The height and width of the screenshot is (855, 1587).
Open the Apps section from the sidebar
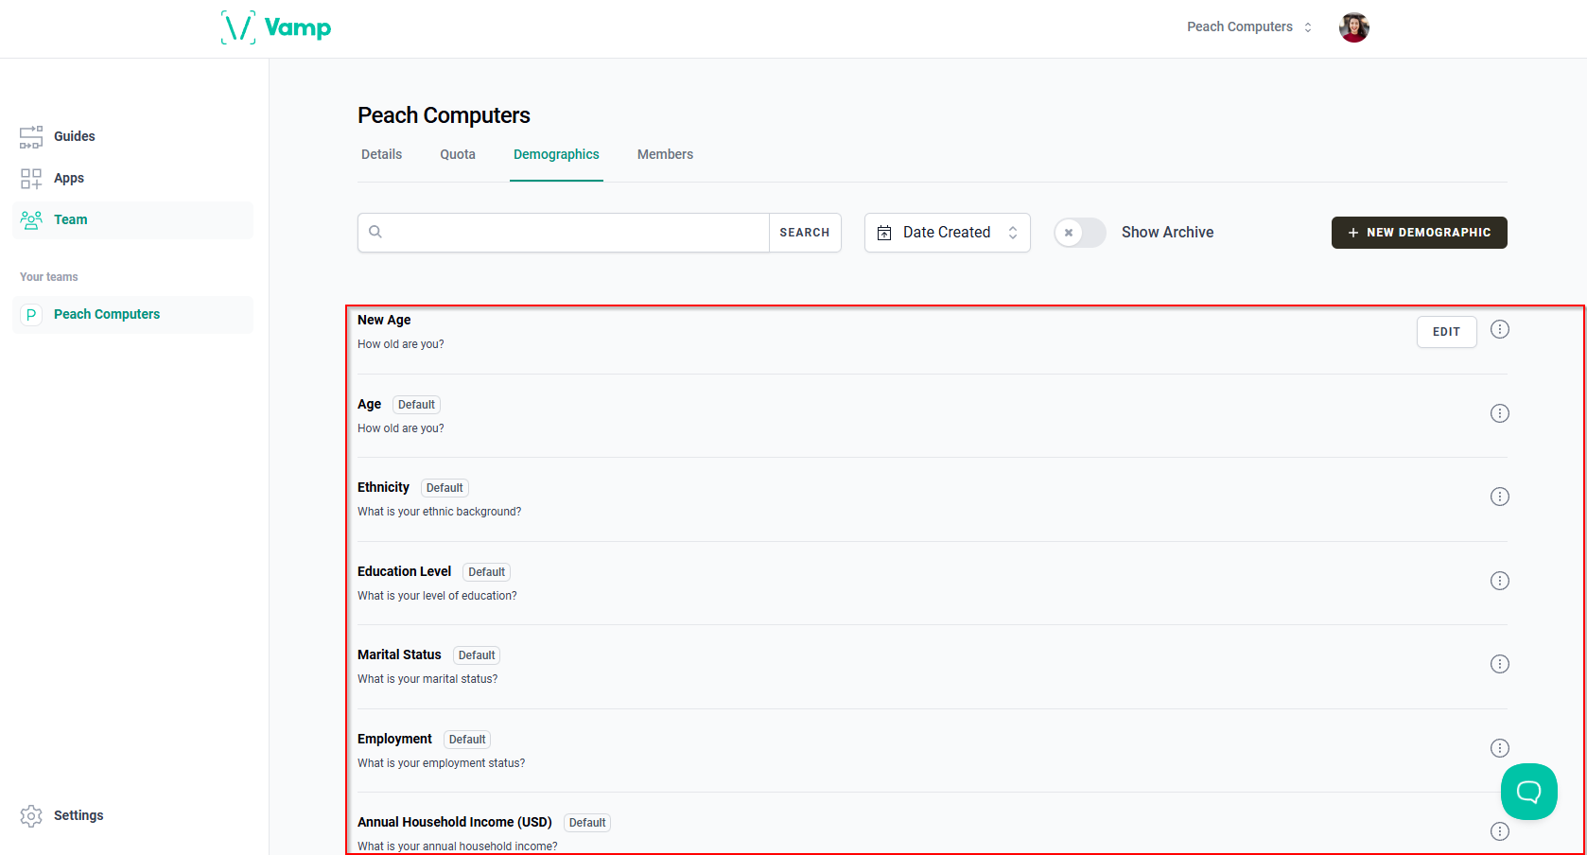tap(31, 178)
